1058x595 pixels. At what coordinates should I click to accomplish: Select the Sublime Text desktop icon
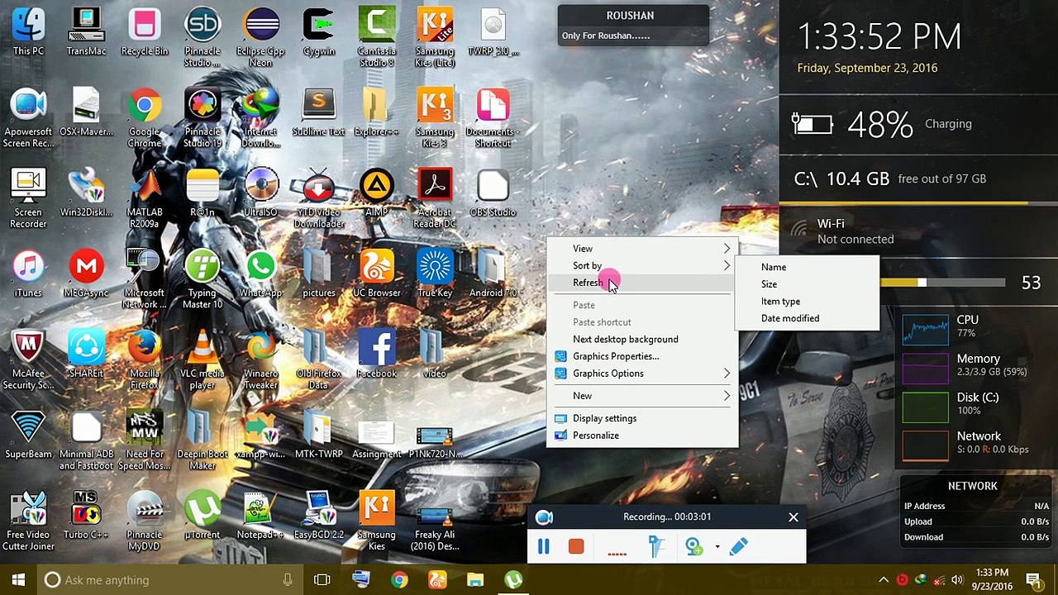click(319, 113)
